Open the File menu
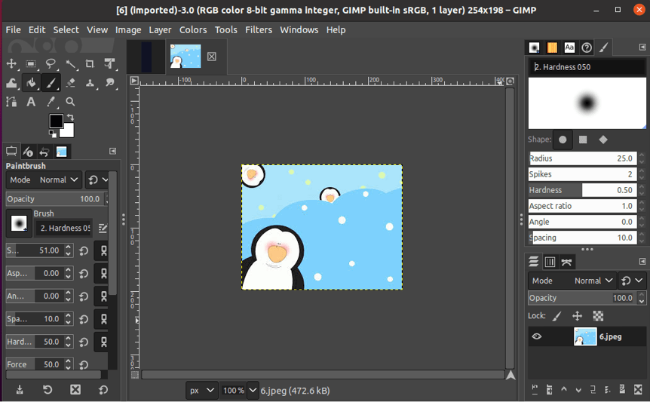 pyautogui.click(x=14, y=30)
